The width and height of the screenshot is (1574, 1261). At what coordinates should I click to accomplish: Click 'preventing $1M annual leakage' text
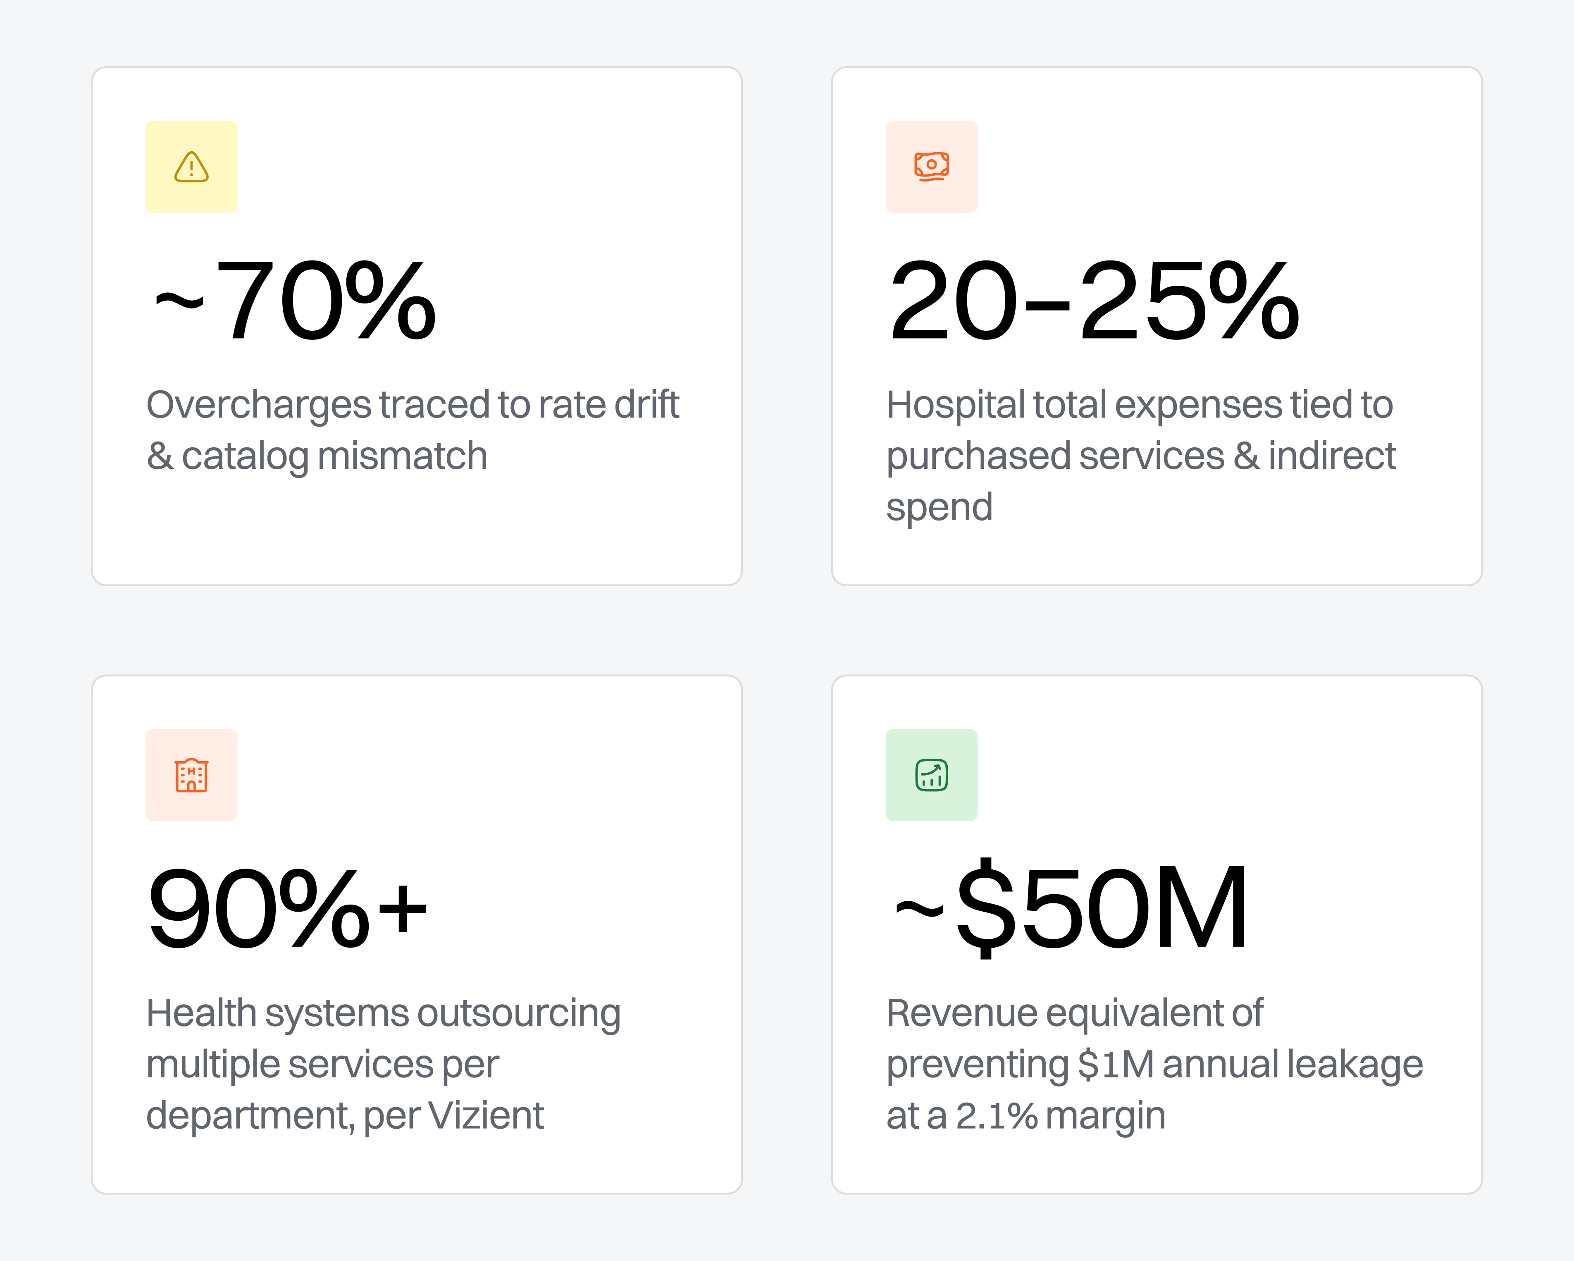point(1155,1065)
